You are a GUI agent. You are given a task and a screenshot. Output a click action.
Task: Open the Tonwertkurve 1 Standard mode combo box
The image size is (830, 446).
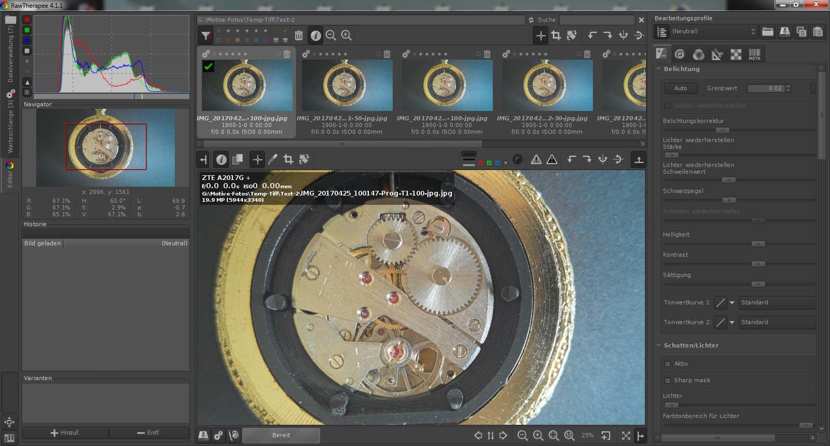point(777,302)
